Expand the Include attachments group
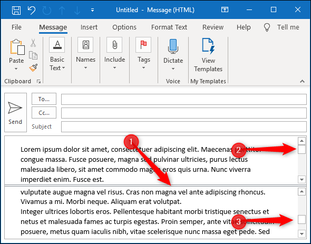This screenshot has width=311, height=244. (x=114, y=54)
